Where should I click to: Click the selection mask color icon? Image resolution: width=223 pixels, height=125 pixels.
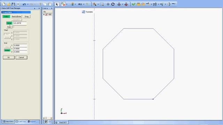coord(72,4)
